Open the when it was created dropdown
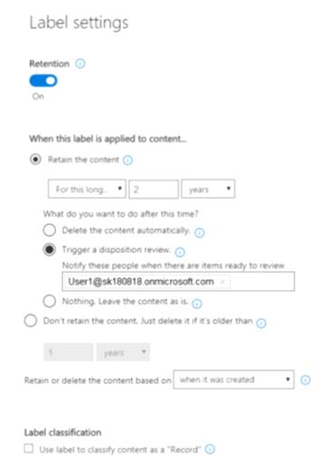This screenshot has width=336, height=458. coord(234,379)
